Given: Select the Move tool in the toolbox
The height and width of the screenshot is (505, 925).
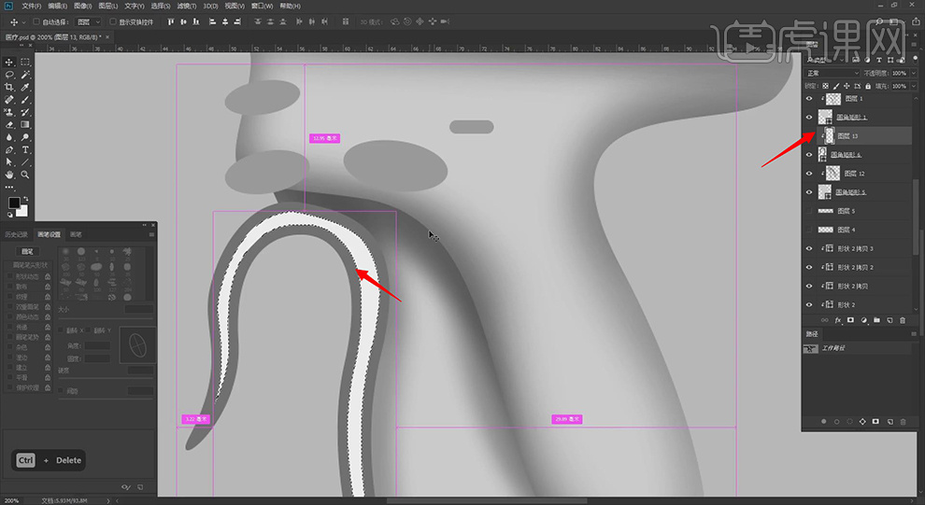Looking at the screenshot, I should [8, 62].
